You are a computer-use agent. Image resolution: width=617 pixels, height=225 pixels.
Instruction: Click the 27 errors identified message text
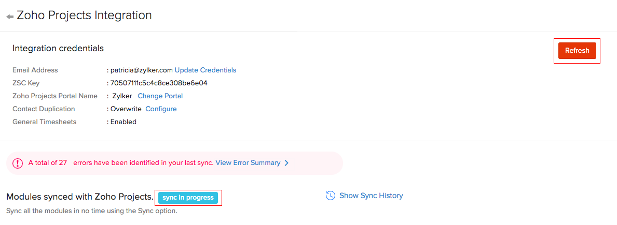(120, 162)
